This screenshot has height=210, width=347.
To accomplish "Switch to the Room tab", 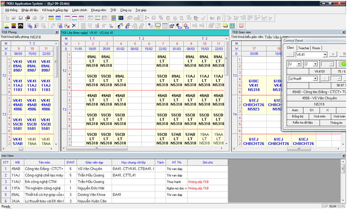I will [316, 48].
